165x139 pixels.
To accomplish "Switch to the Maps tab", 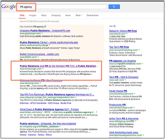I will [x=44, y=15].
